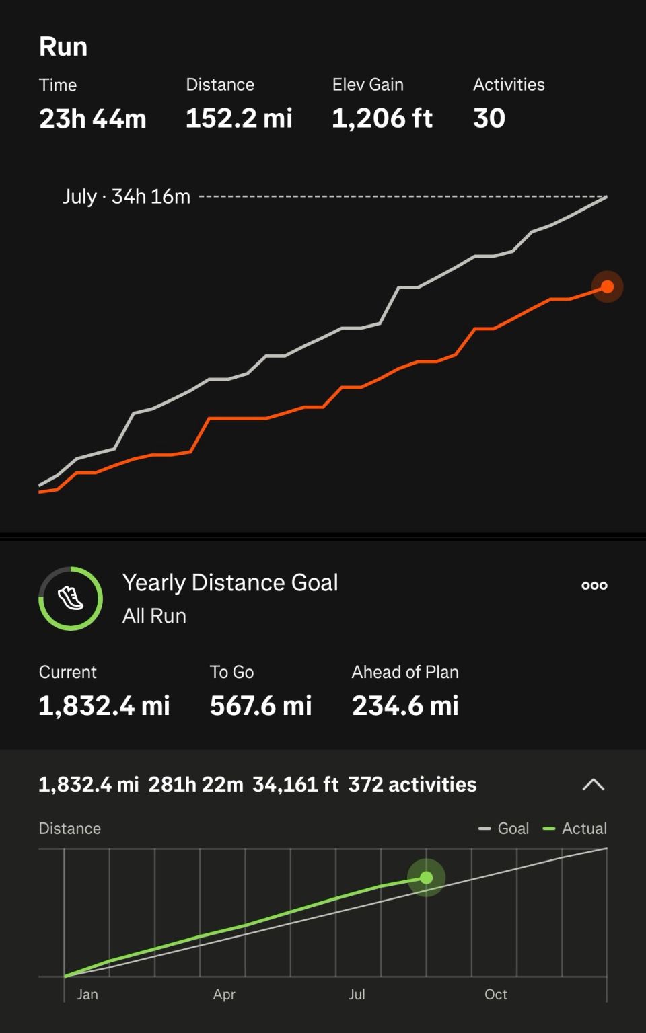This screenshot has height=1033, width=646.
Task: Tap the 372 activities summary text
Action: [x=412, y=784]
